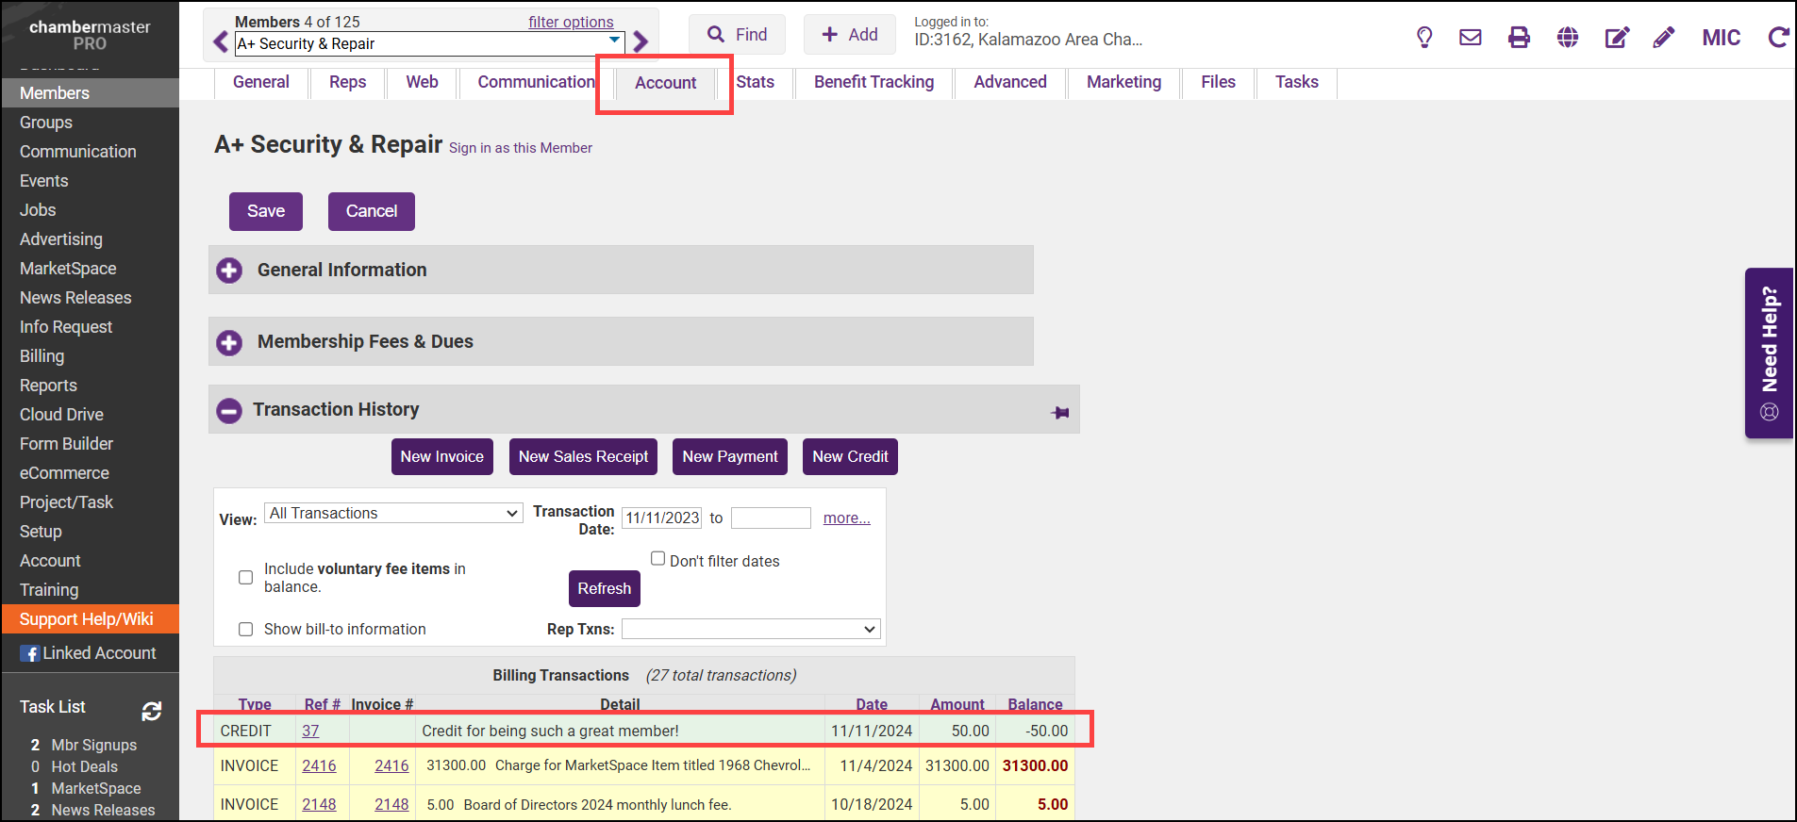Check the Don't filter dates box
Image resolution: width=1797 pixels, height=822 pixels.
[x=658, y=559]
